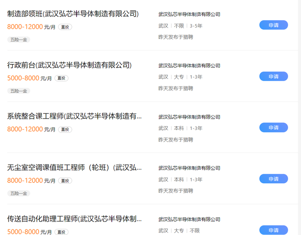This screenshot has width=301, height=235.
Task: Apply to the 系统整合课工程师 position
Action: click(x=273, y=127)
